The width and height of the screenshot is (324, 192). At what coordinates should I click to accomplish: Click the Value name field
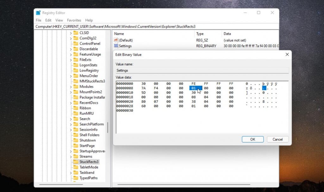(x=202, y=71)
